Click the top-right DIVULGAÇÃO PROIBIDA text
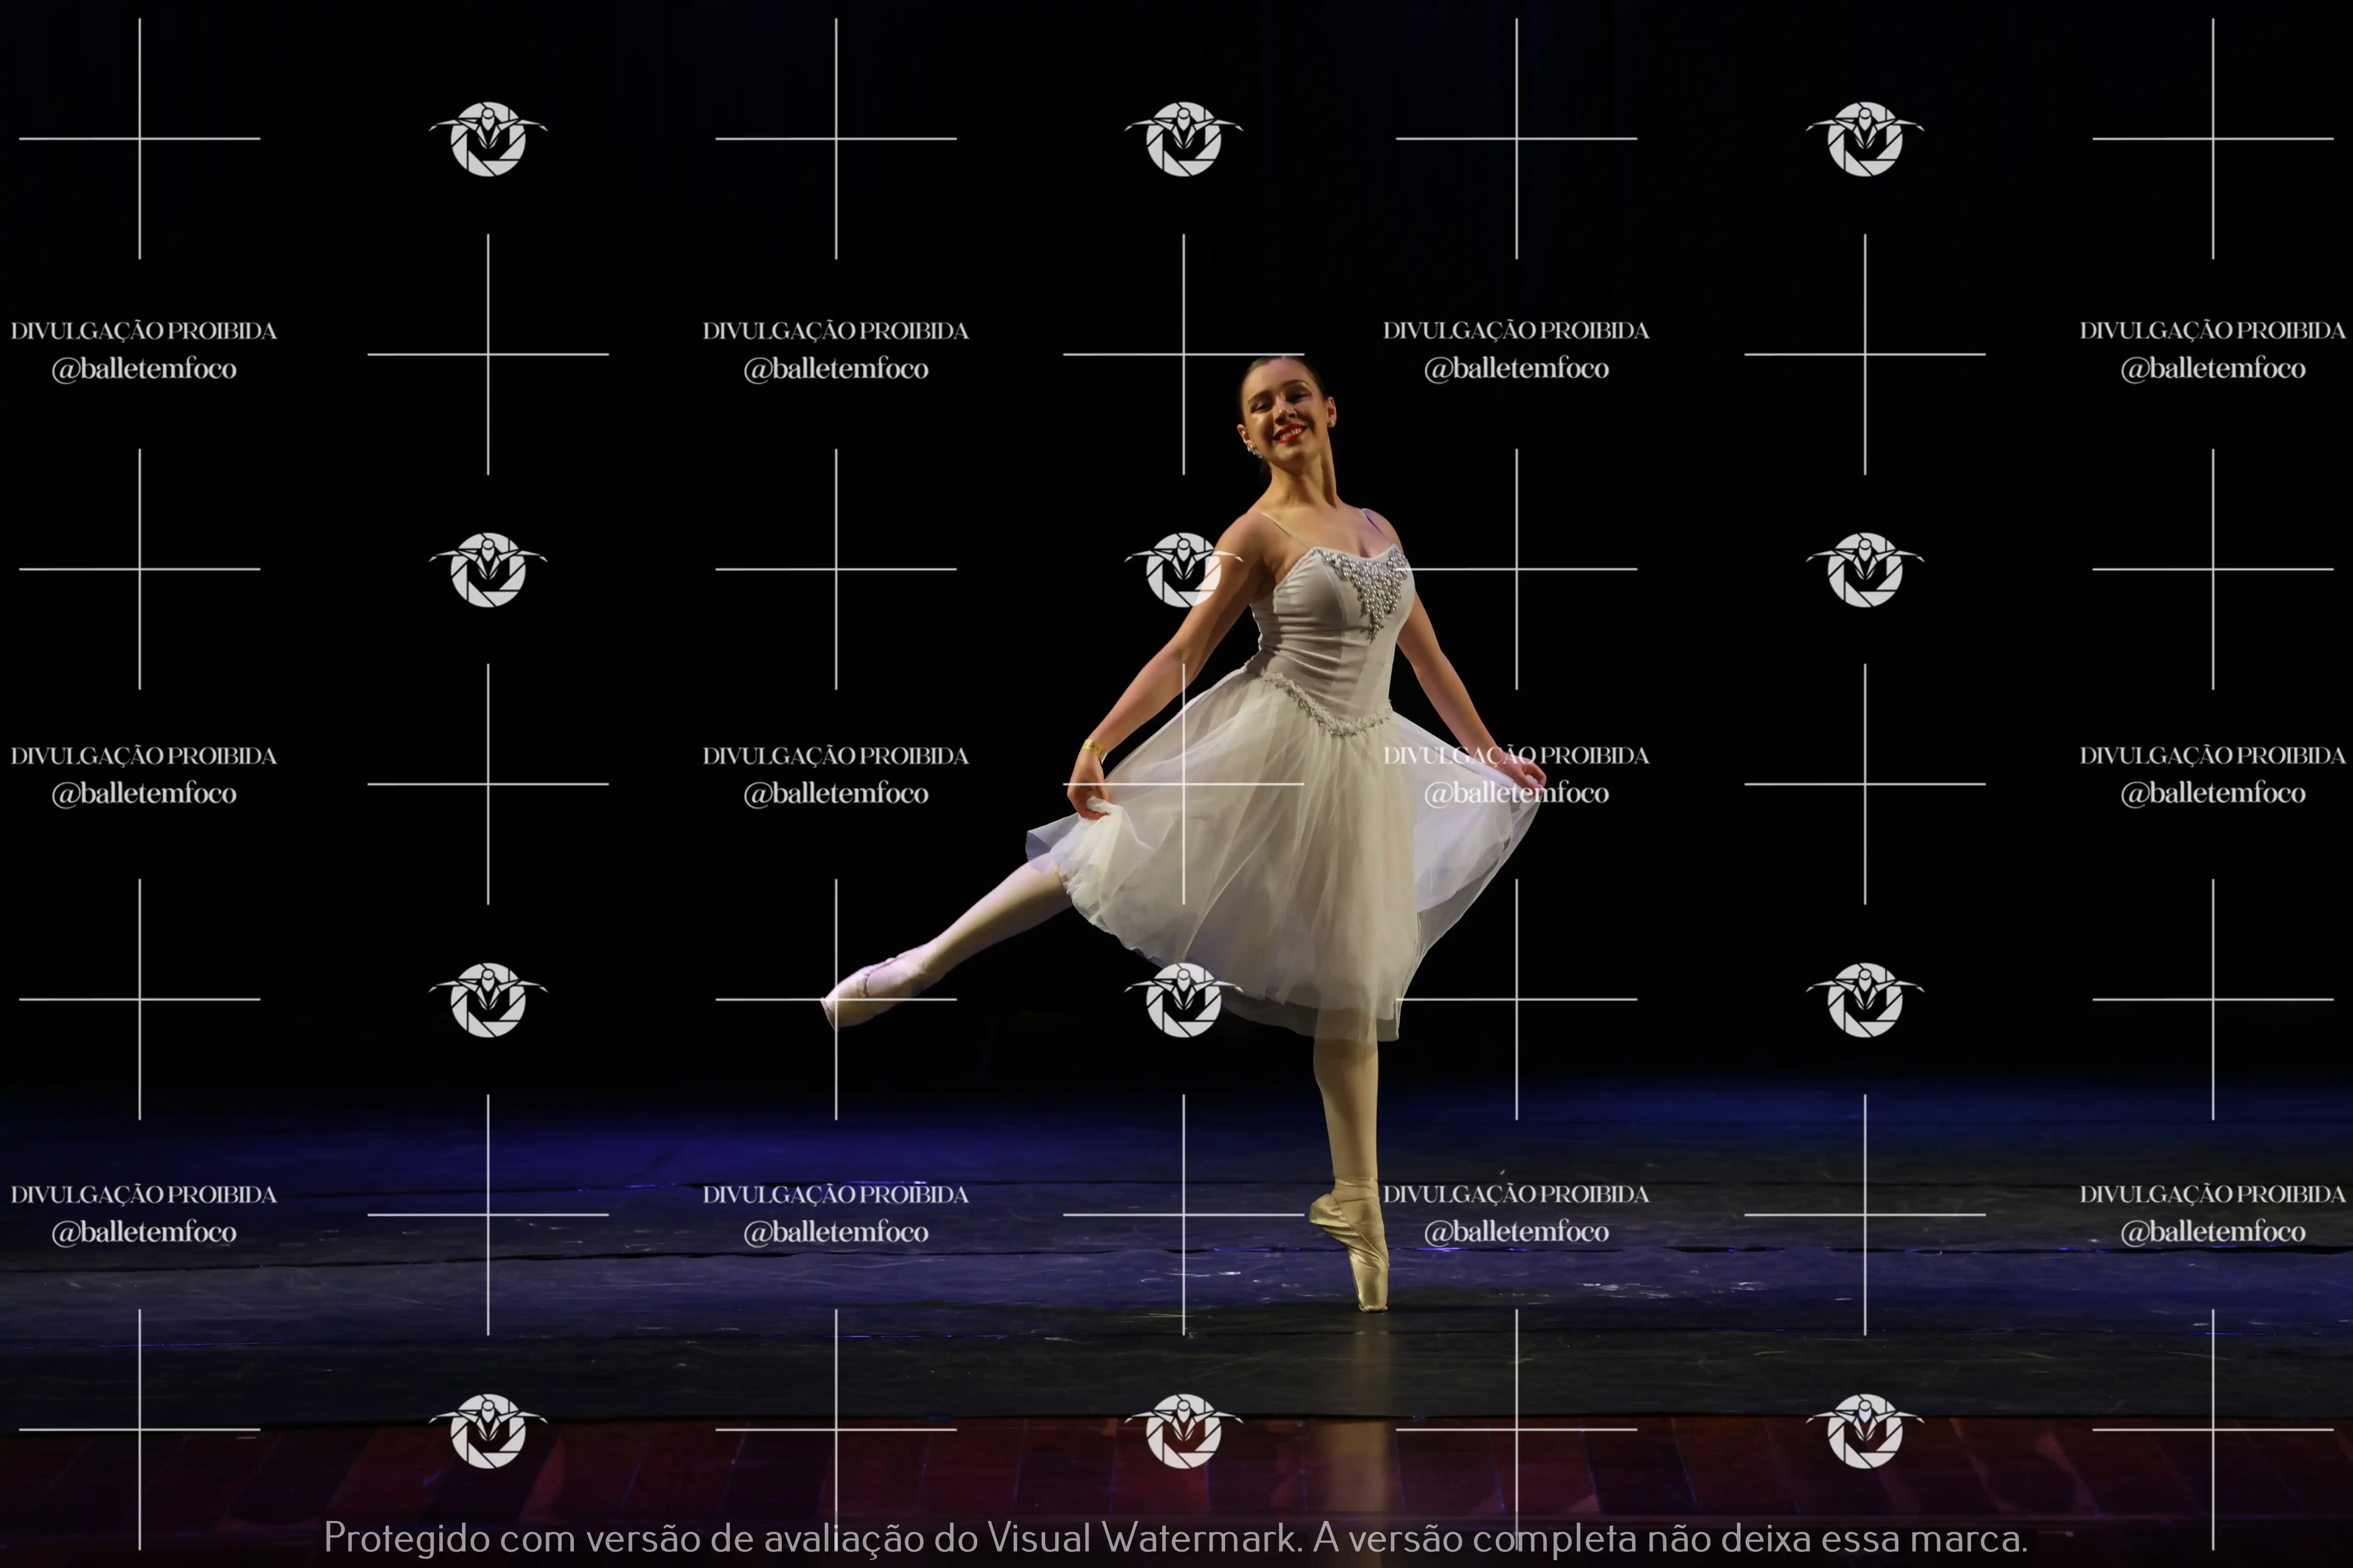Screen dimensions: 2353x1568 2212,331
